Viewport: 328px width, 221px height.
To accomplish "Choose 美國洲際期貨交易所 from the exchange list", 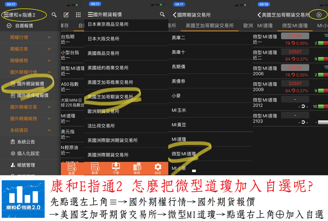I will pos(126,155).
